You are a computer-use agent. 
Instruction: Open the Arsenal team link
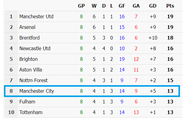point(27,27)
